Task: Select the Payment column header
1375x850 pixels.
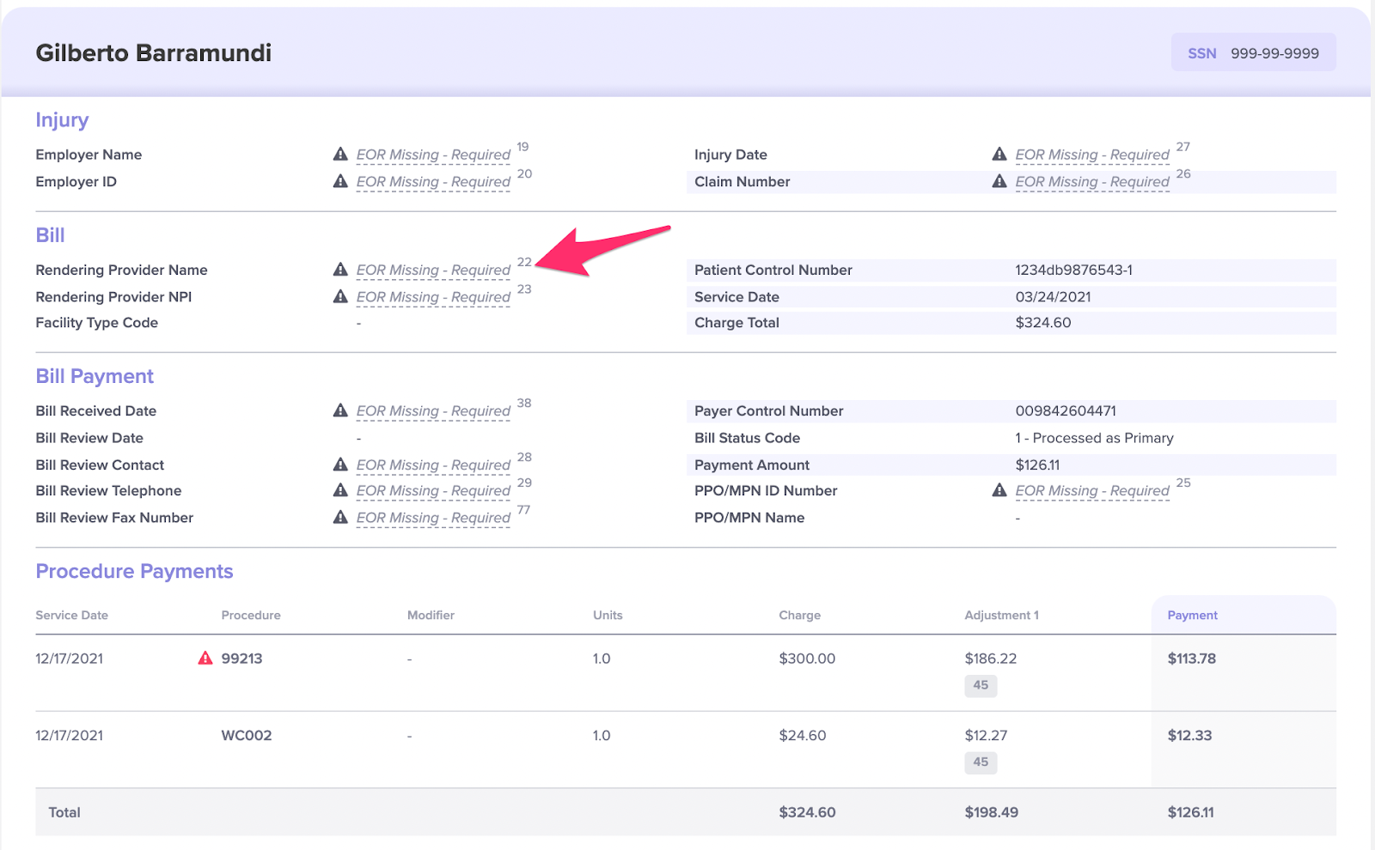Action: [1192, 616]
